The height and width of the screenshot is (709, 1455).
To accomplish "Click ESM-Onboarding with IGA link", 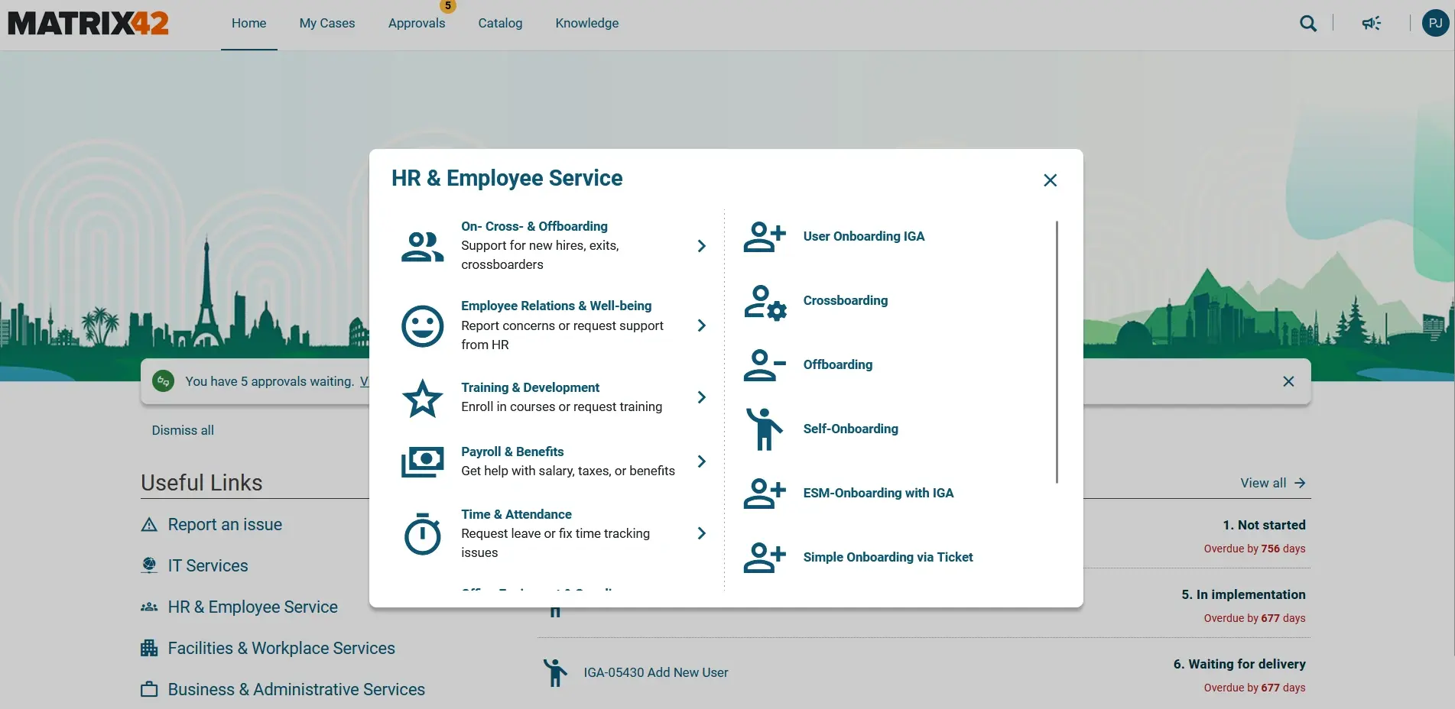I will pyautogui.click(x=878, y=493).
